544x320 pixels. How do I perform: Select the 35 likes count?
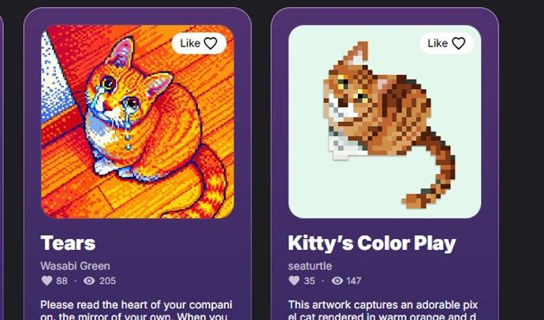[x=309, y=281]
